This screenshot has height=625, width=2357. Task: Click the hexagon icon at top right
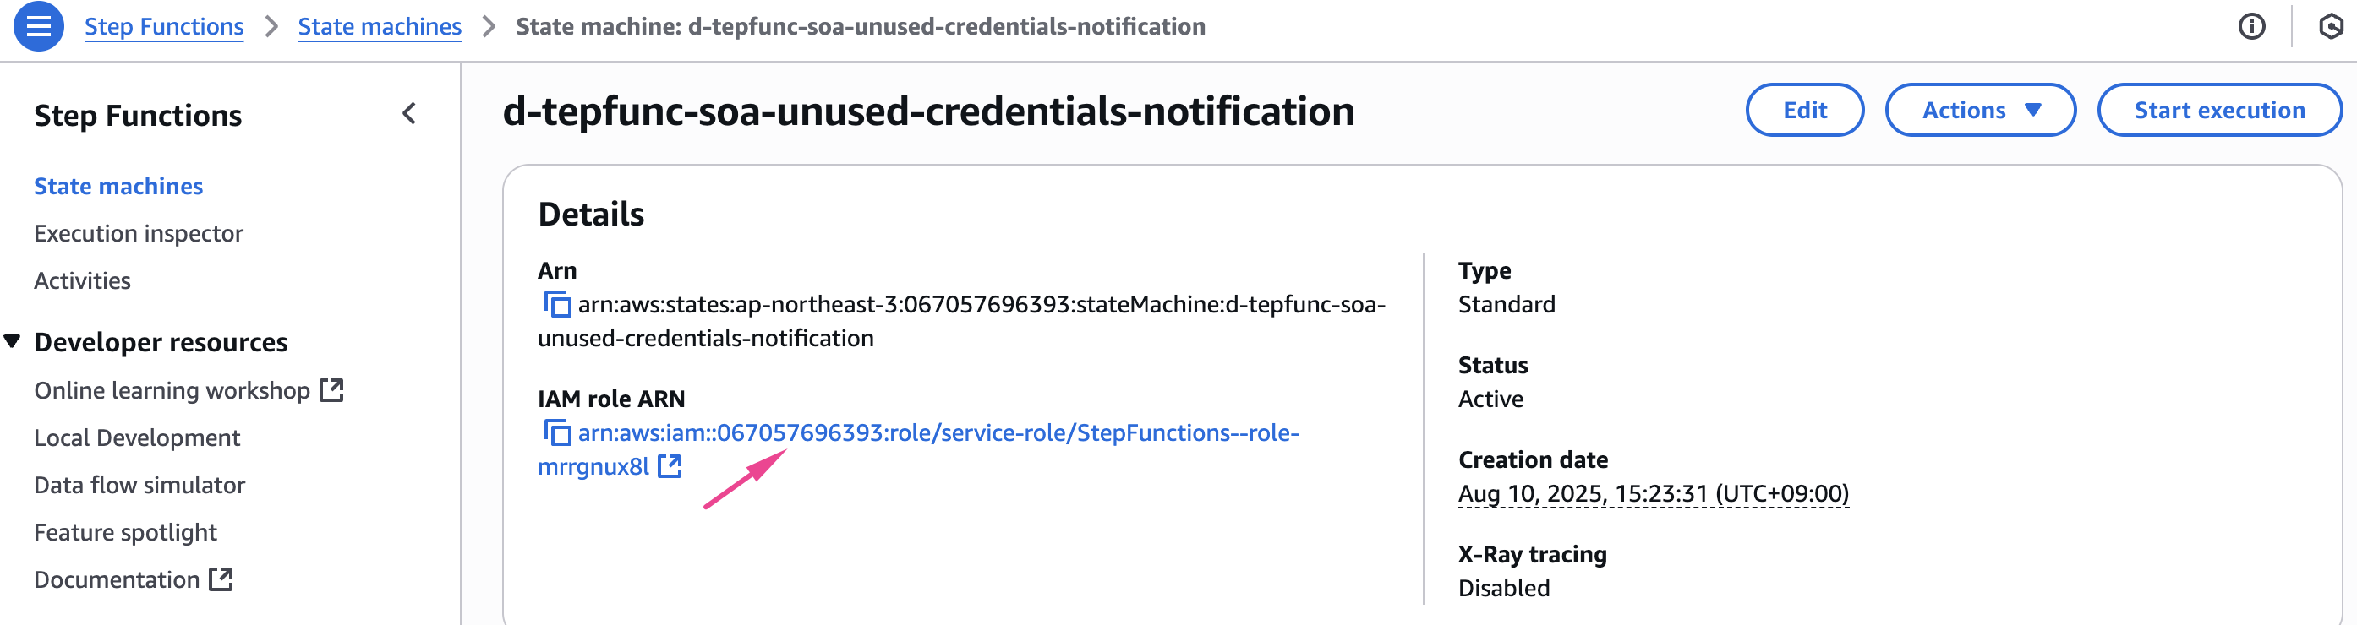pos(2330,26)
